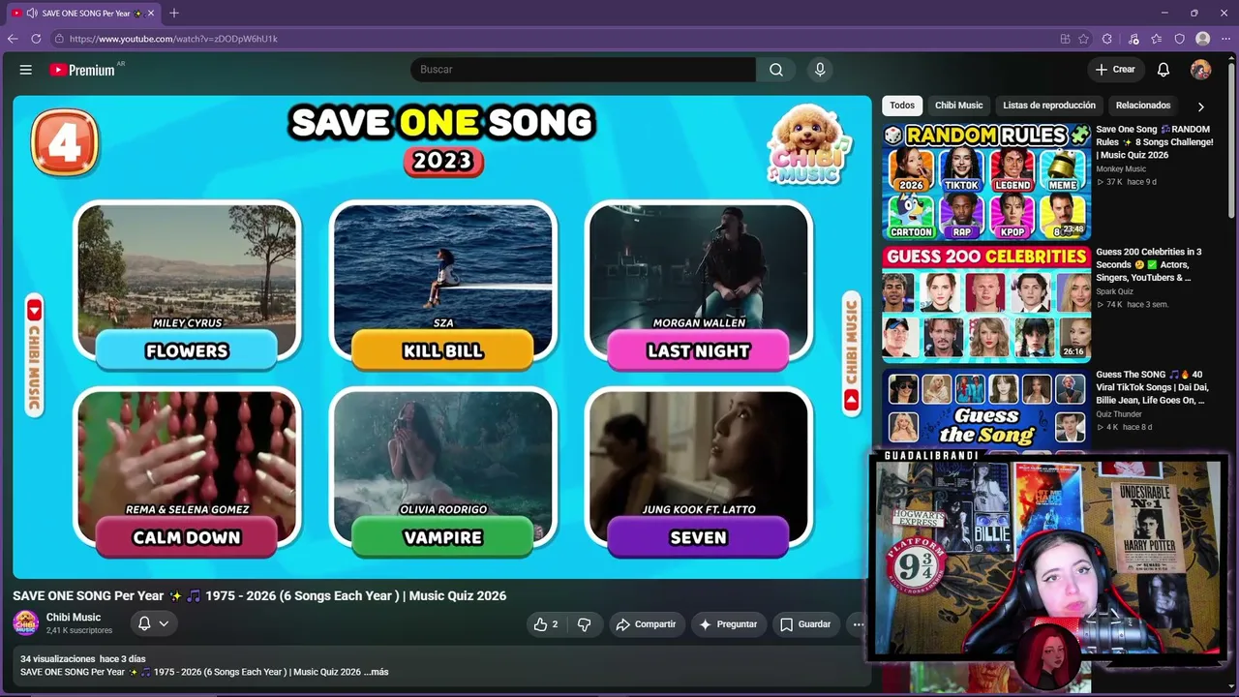Click the VAMPIRE song label in the video
Screen dimensions: 1239x697
pos(442,537)
